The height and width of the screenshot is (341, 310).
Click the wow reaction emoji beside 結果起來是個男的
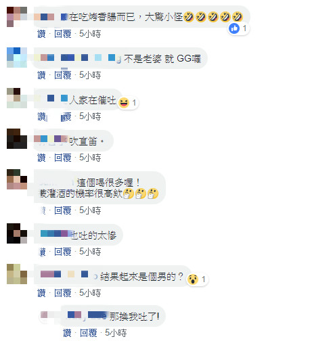point(193,279)
